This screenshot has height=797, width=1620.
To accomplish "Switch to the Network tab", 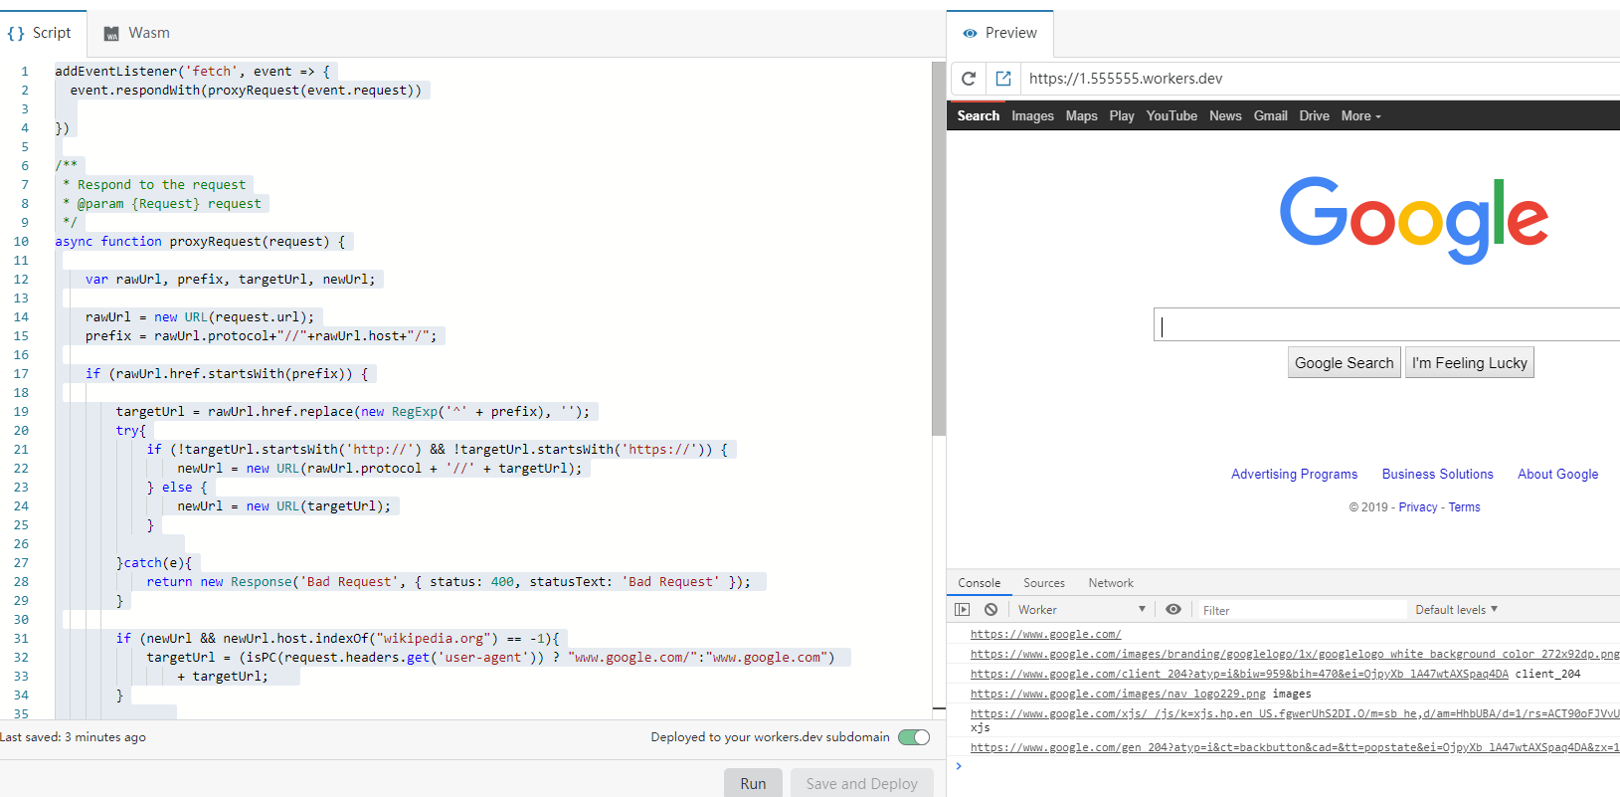I will click(1110, 583).
